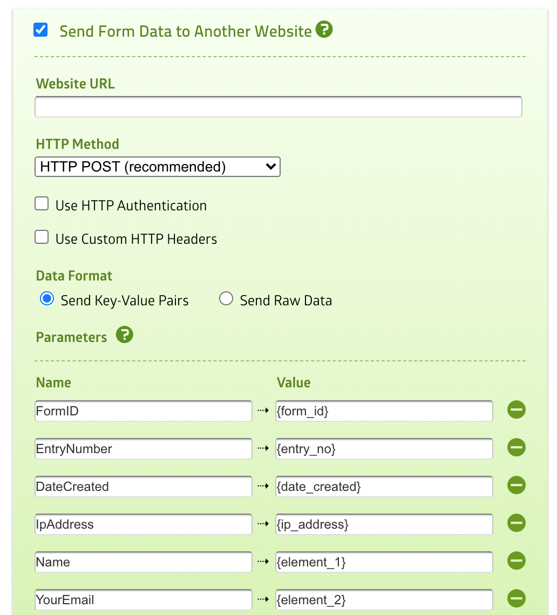Click the {element_1} value field
The image size is (557, 615).
[x=384, y=562]
